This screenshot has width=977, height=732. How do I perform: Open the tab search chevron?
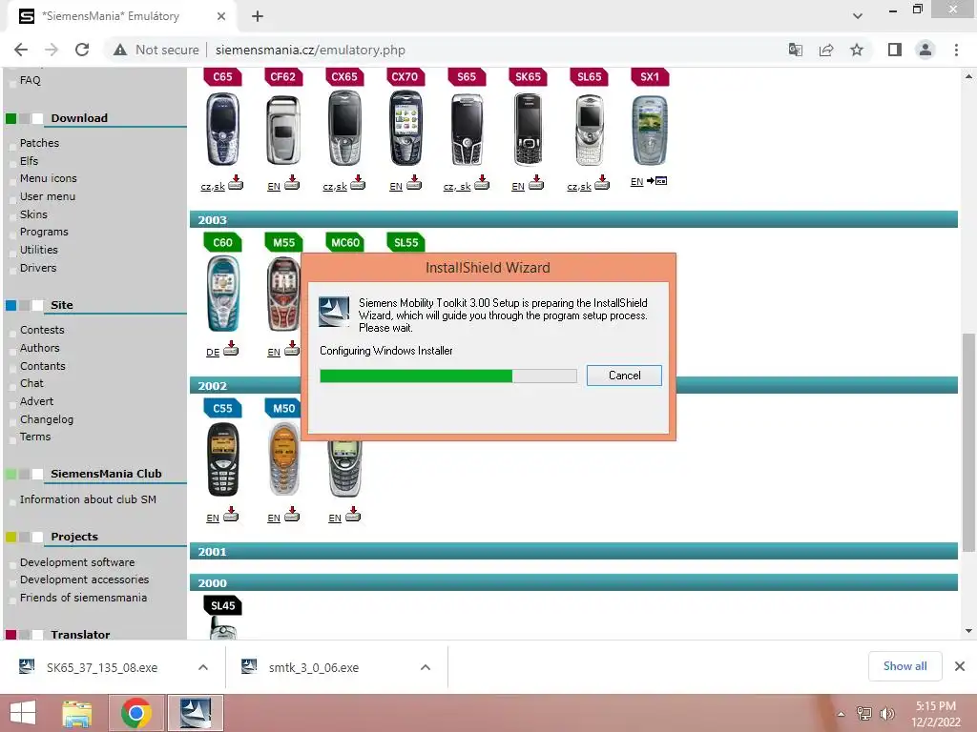pyautogui.click(x=858, y=16)
